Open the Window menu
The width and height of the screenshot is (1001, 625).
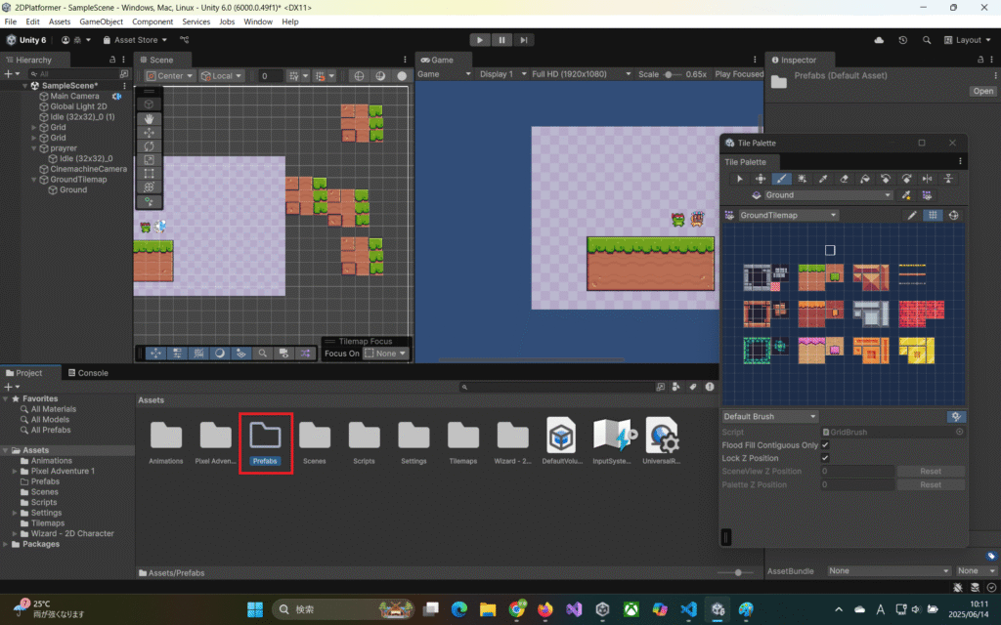(x=258, y=21)
